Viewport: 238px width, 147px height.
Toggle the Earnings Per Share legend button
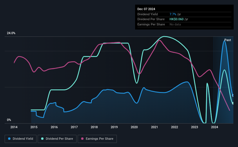[97, 139]
